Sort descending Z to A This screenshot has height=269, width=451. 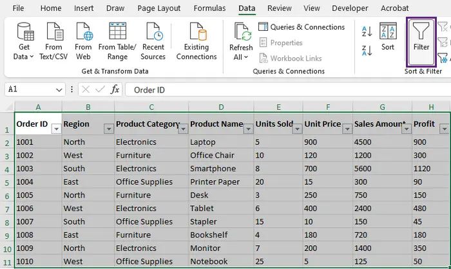[367, 51]
